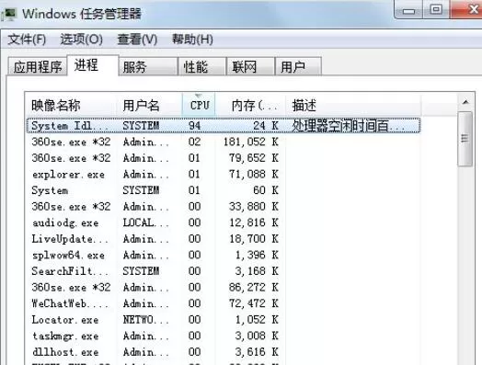Click the memory value 12,816 K
482x365 pixels.
pyautogui.click(x=254, y=222)
